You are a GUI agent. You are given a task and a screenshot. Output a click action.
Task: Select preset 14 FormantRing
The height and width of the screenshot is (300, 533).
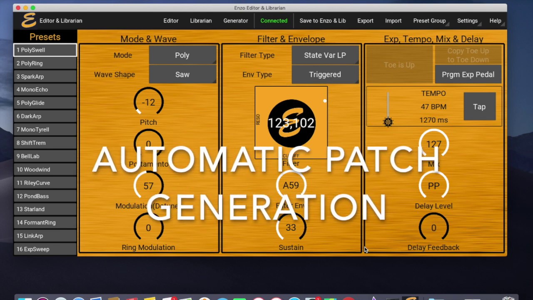click(45, 222)
